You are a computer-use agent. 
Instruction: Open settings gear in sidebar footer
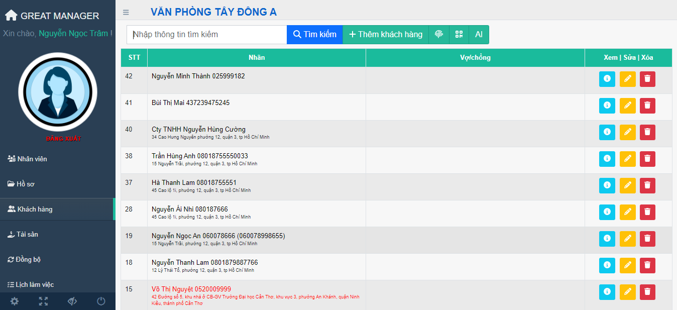coord(15,301)
